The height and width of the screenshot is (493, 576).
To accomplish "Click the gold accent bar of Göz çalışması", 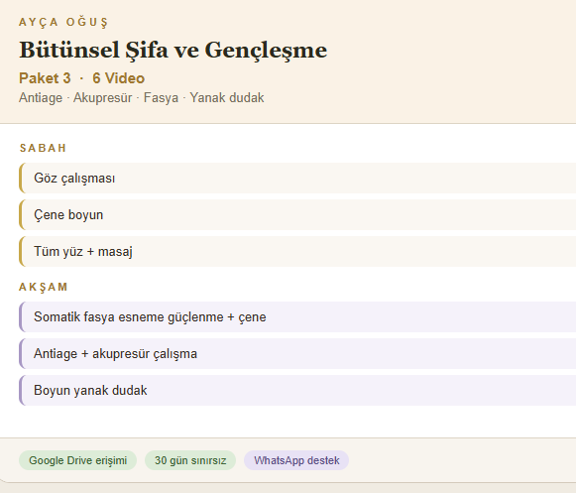I will [x=21, y=178].
